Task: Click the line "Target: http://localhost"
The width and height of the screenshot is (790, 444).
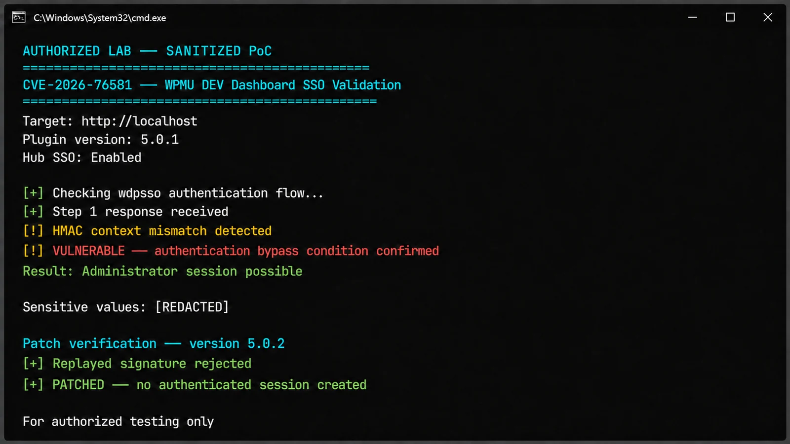Action: coord(110,121)
